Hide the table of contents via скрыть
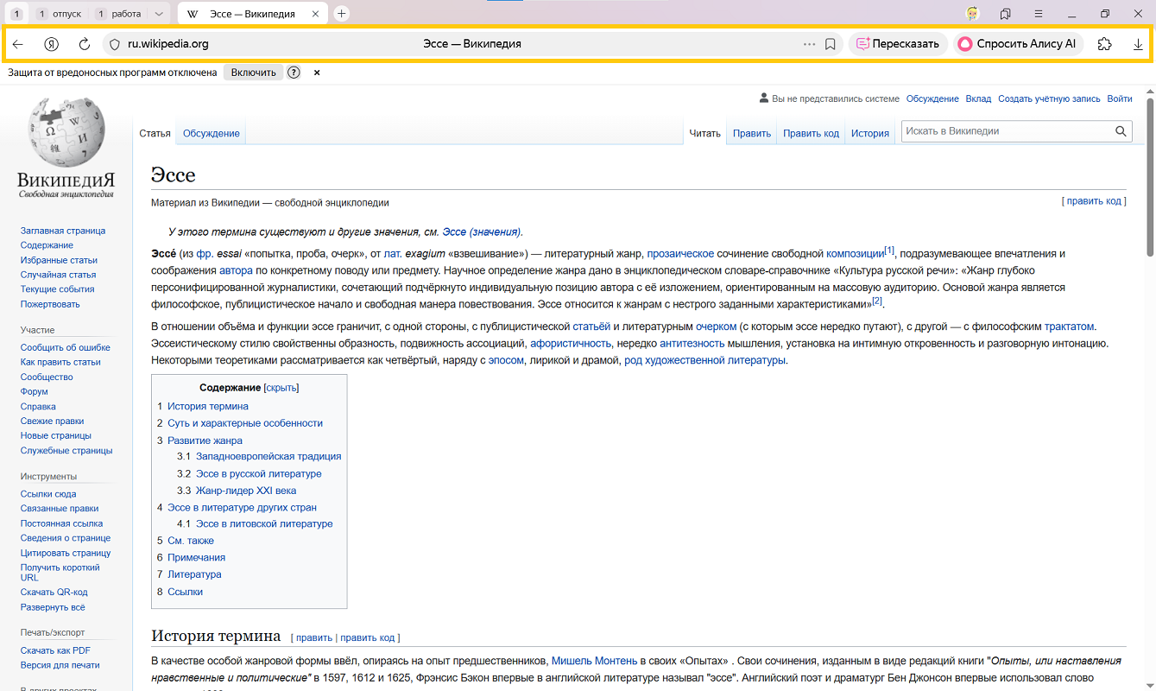This screenshot has height=691, width=1156. click(281, 388)
